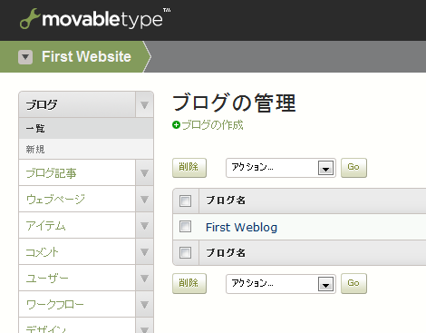The height and width of the screenshot is (333, 426).
Task: Check the First Weblog row checkbox
Action: point(185,226)
